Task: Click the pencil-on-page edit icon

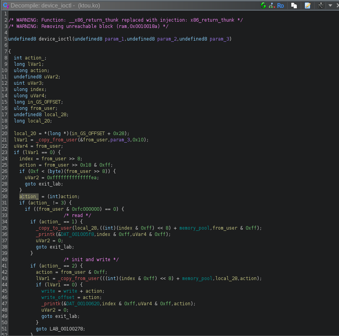Action: 307,6
